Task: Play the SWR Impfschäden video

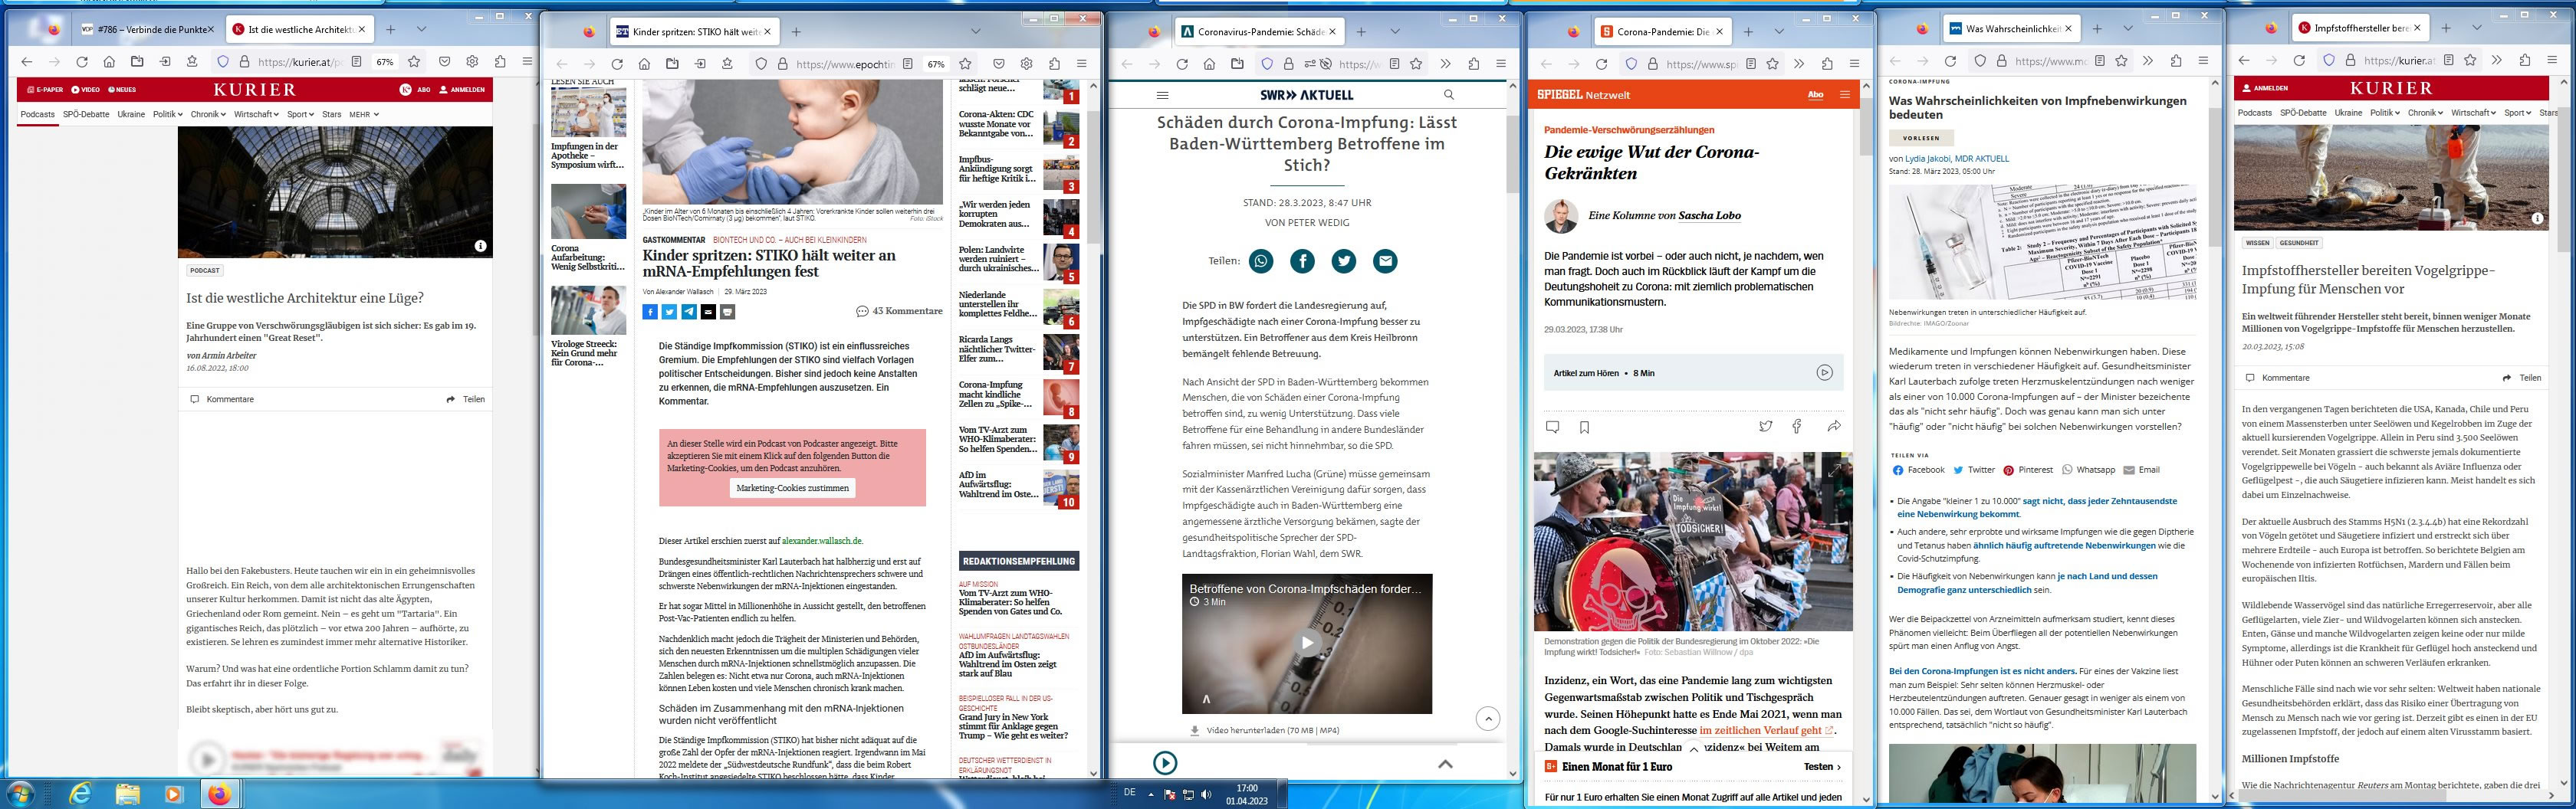Action: [x=1306, y=642]
